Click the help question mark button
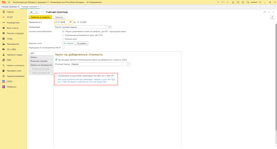 pos(272,17)
